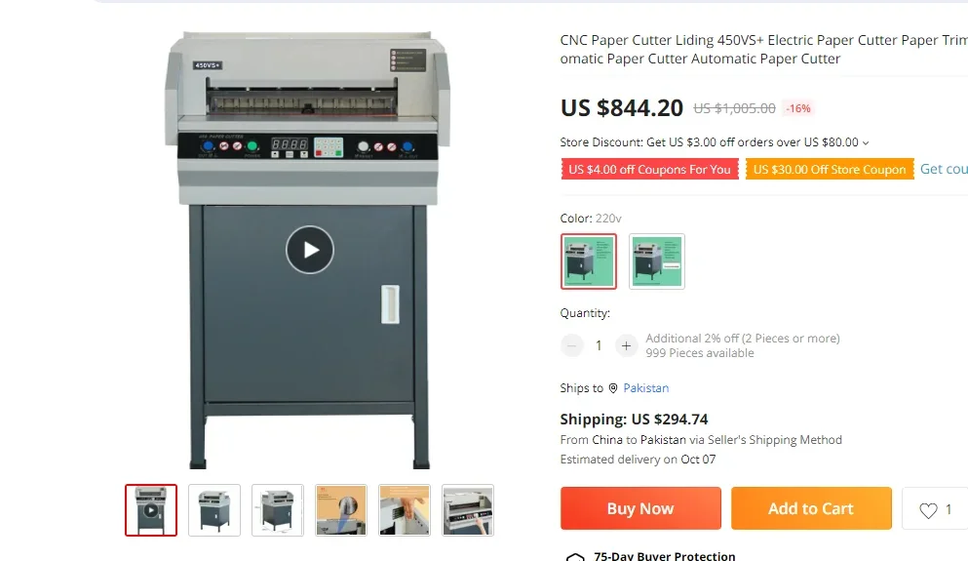Decrease quantity with the minus button
Screen dimensions: 968x561
(x=571, y=345)
